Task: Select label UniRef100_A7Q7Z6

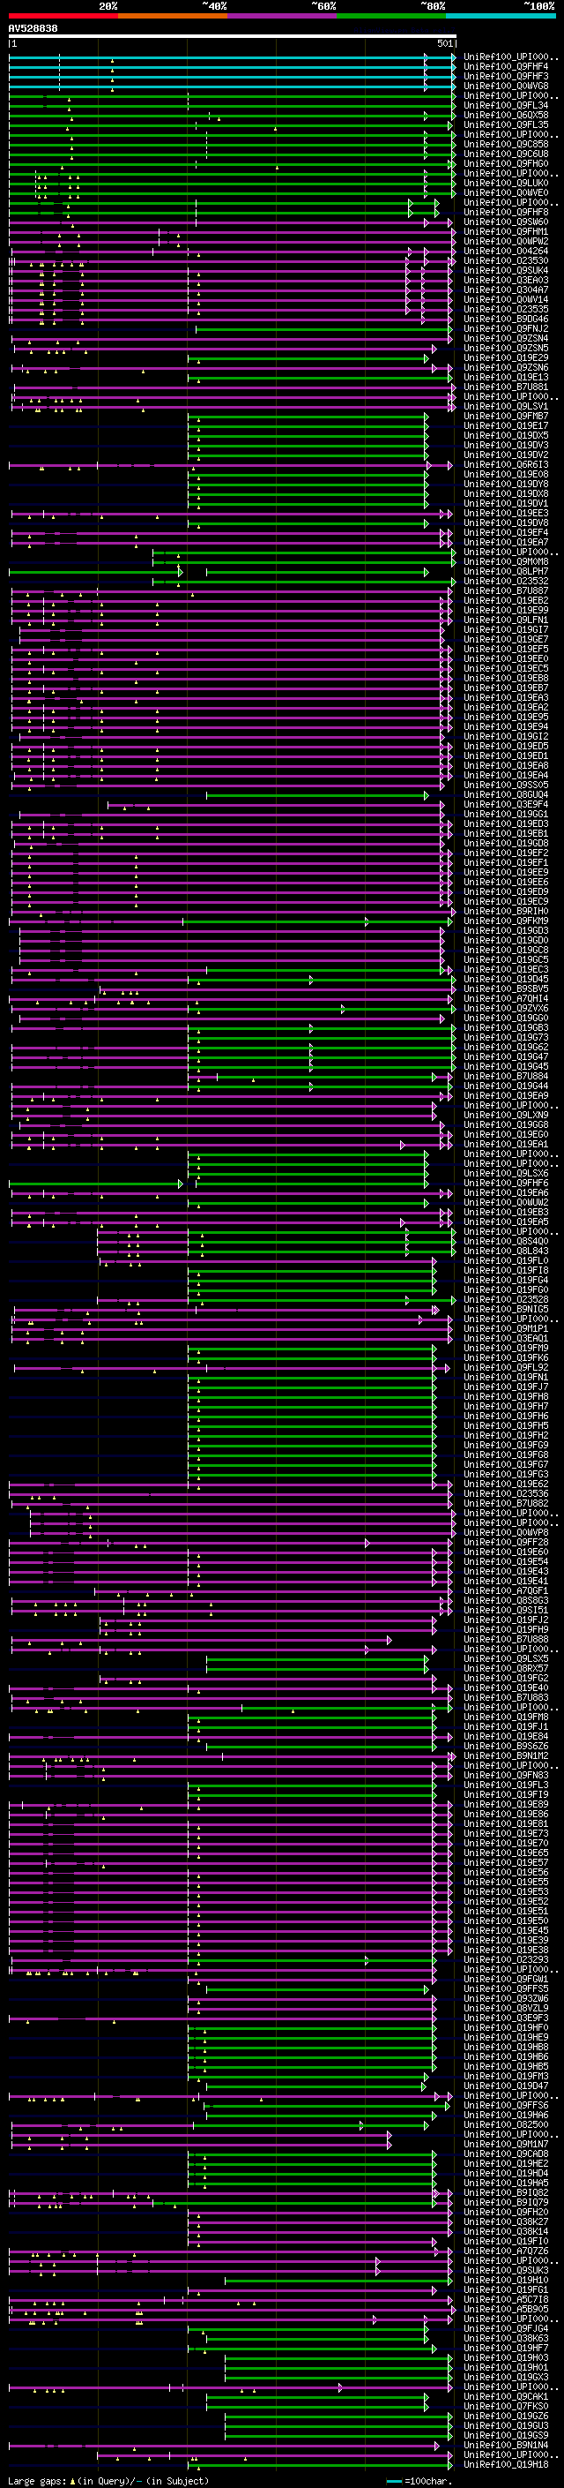Action: 506,2251
